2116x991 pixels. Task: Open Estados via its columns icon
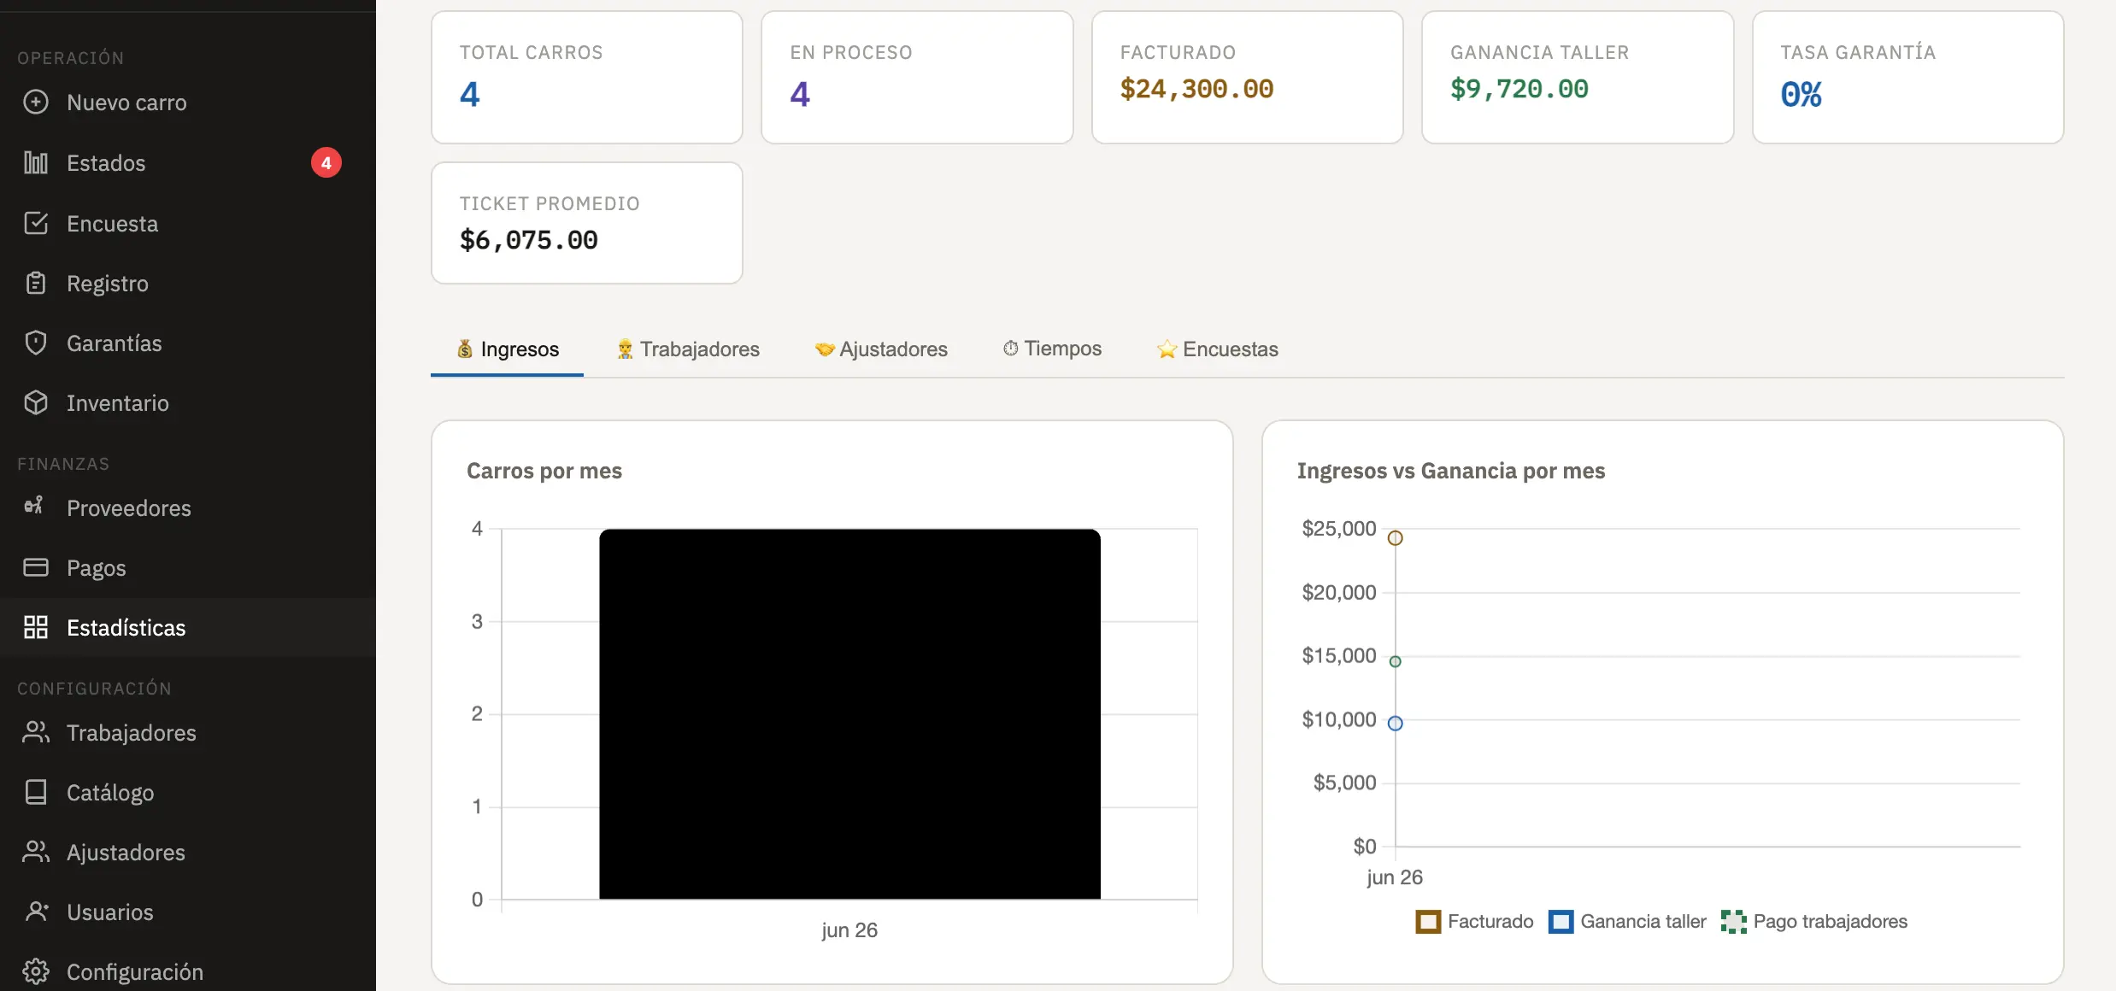[36, 162]
